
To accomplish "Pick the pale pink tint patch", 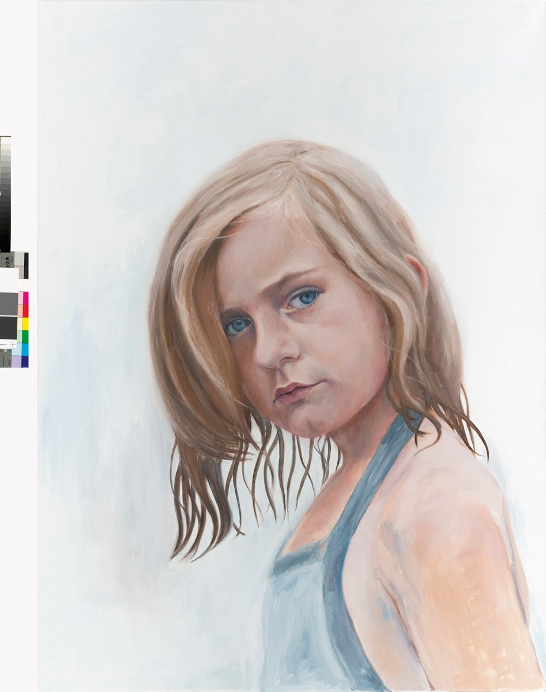I will 21,298.
